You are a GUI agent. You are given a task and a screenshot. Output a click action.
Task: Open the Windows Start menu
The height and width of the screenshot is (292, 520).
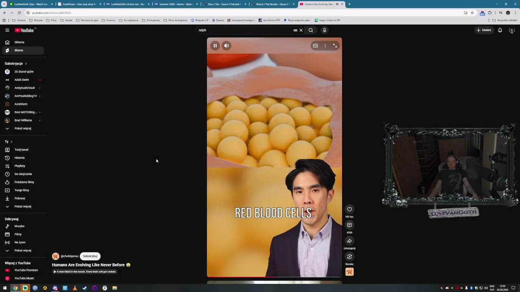(5, 288)
